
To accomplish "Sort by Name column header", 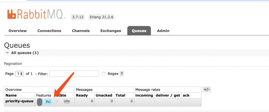I will coord(11,95).
